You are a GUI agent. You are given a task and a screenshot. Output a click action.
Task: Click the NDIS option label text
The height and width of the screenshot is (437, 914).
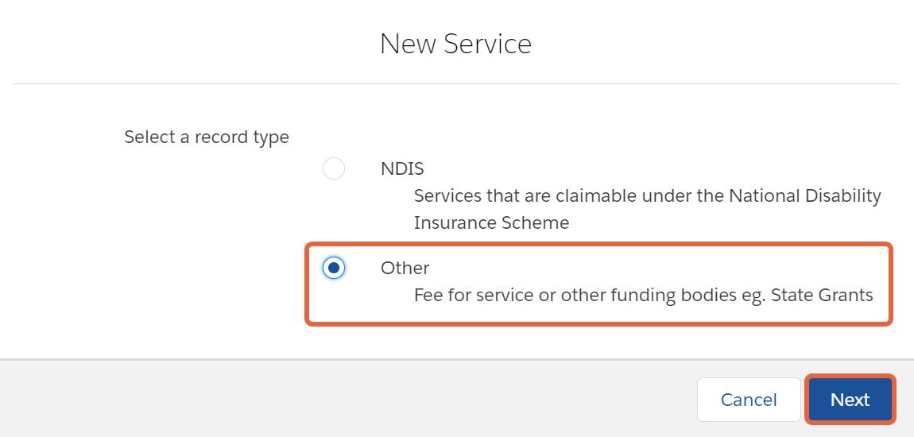pos(402,168)
